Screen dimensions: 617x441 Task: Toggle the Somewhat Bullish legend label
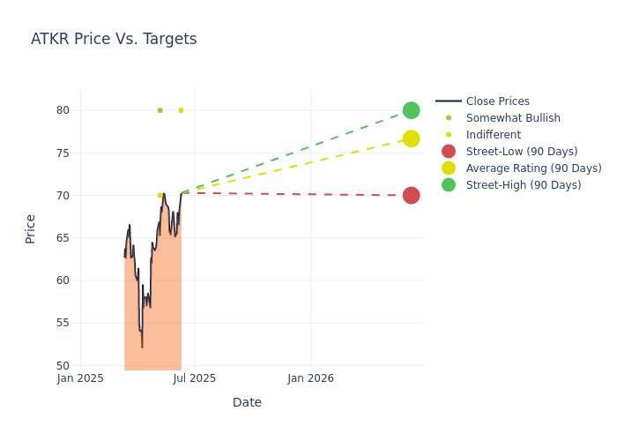coord(513,118)
